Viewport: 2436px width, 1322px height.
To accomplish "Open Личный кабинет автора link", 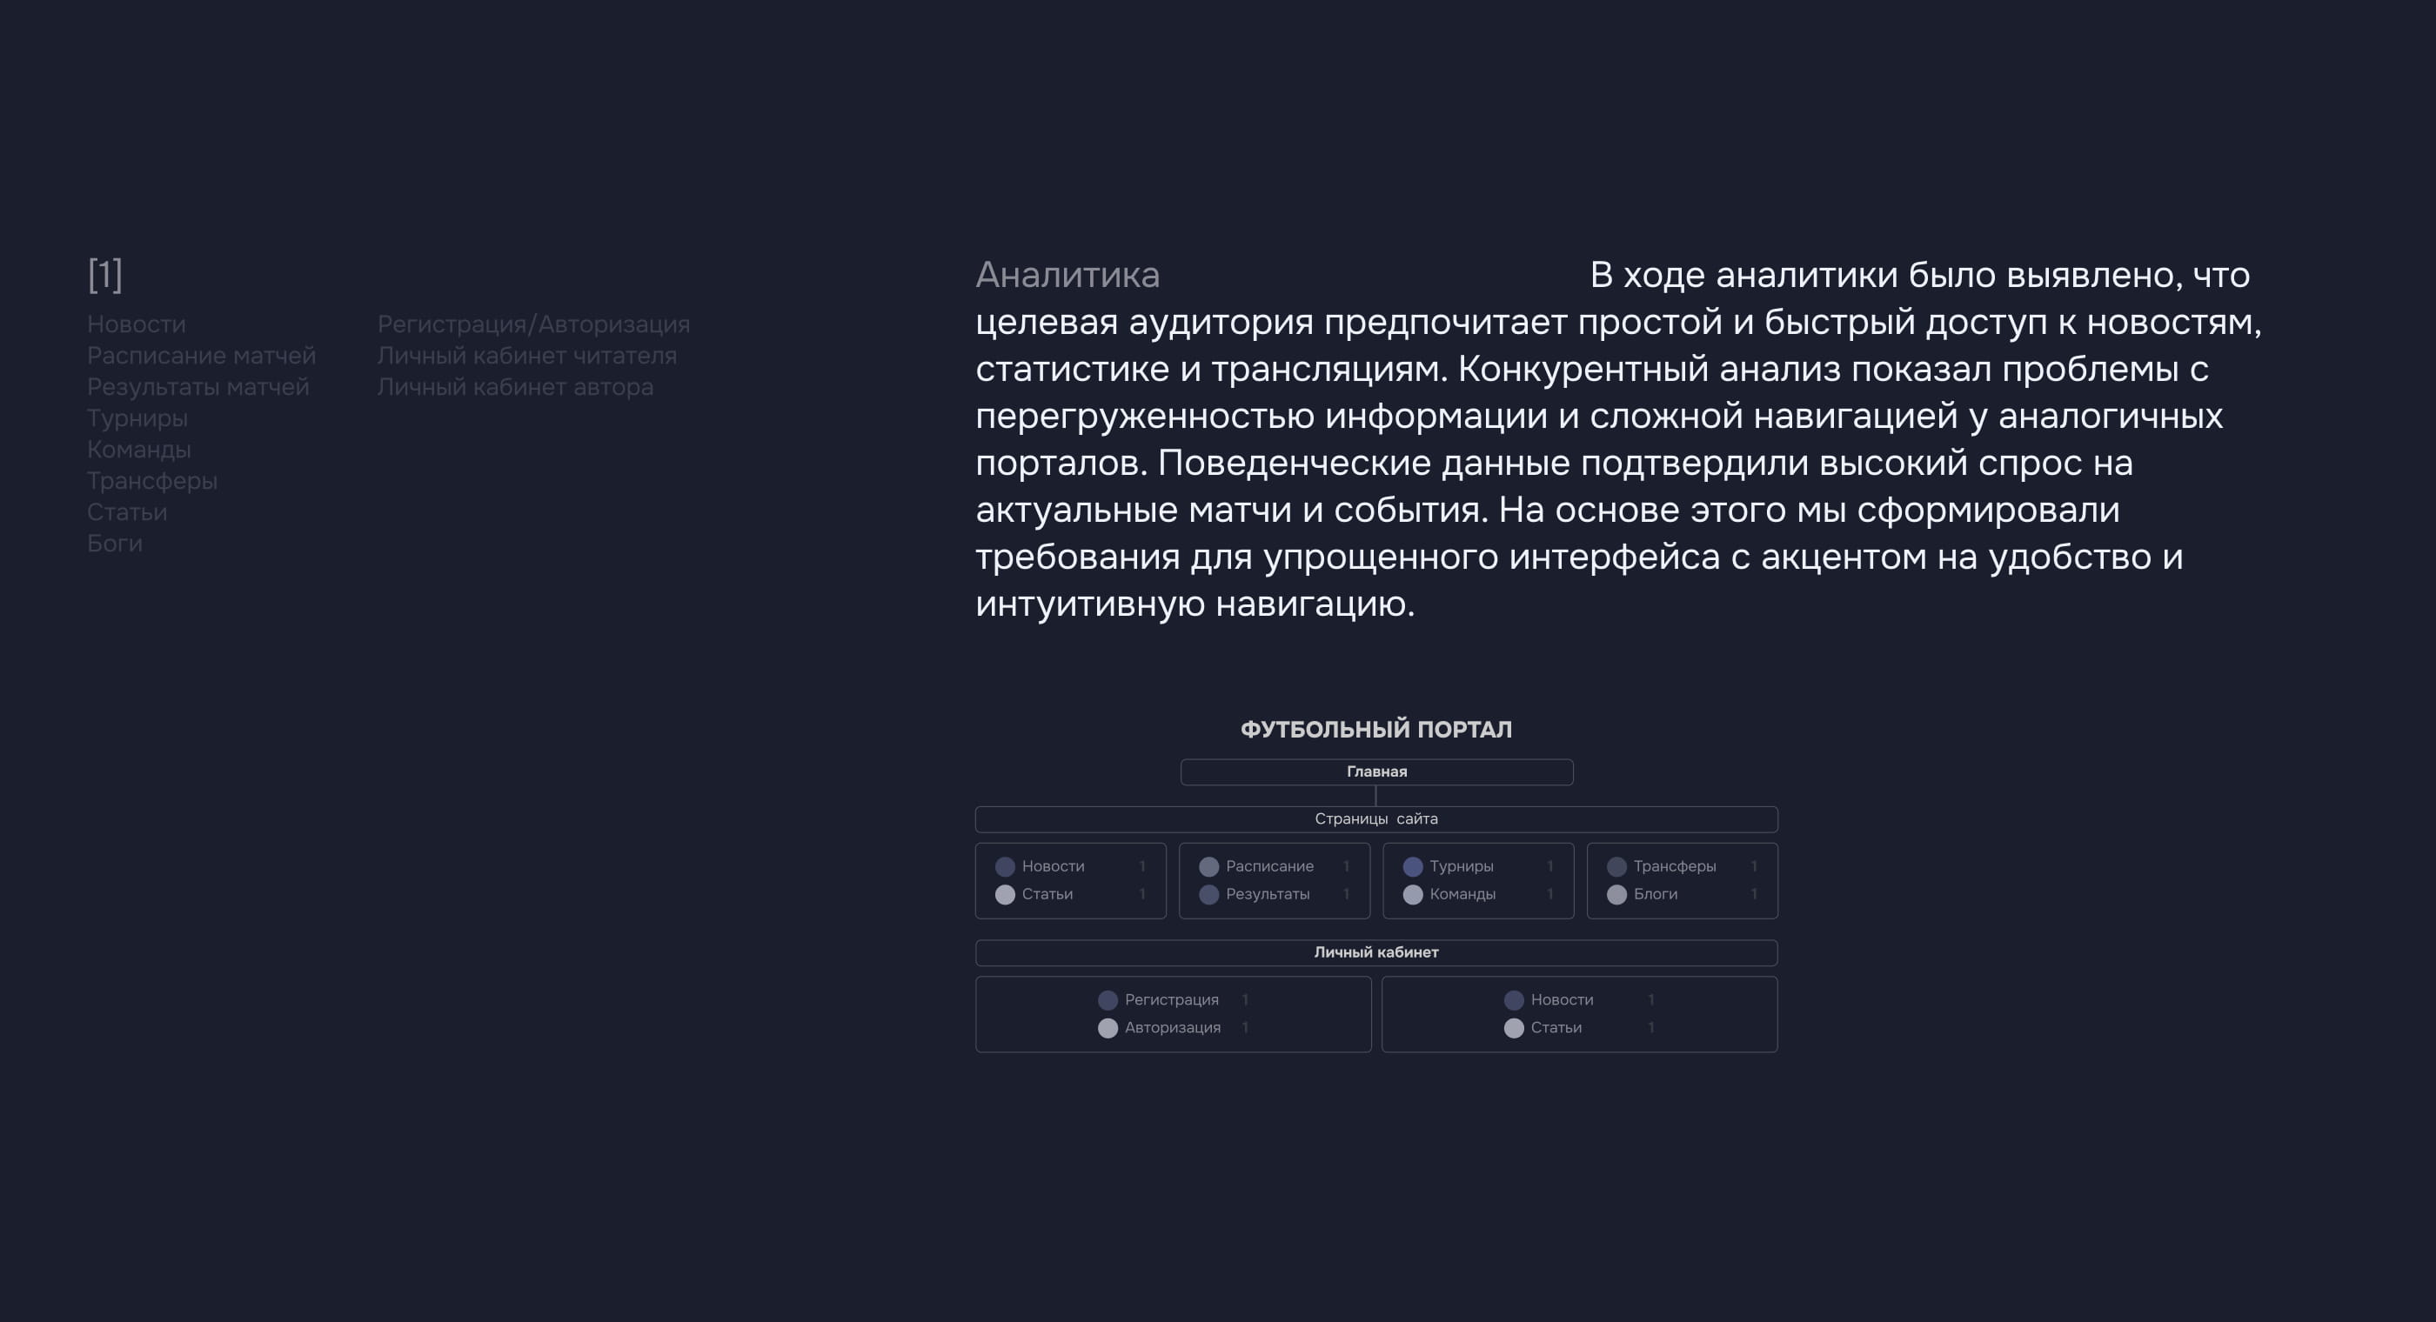I will pyautogui.click(x=515, y=387).
